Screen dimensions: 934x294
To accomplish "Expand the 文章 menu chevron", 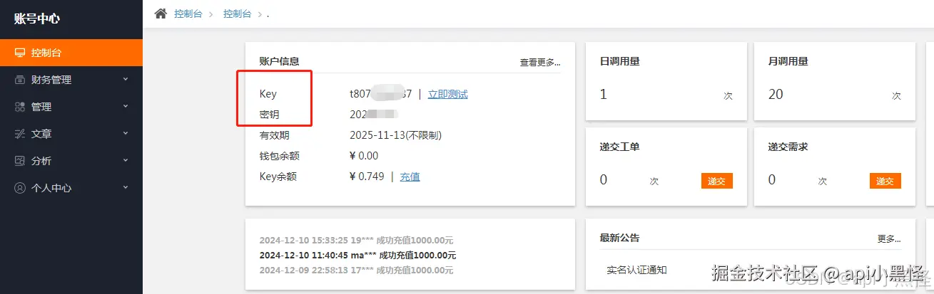I will tap(126, 133).
